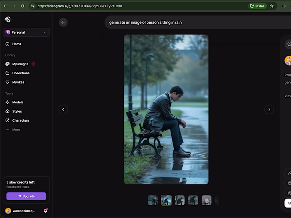Open site information icon in address bar

pyautogui.click(x=33, y=6)
